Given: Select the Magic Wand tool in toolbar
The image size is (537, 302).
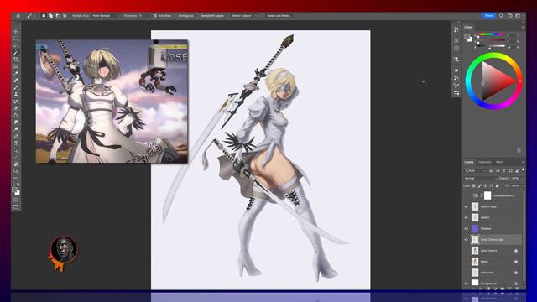Looking at the screenshot, I should pyautogui.click(x=16, y=52).
